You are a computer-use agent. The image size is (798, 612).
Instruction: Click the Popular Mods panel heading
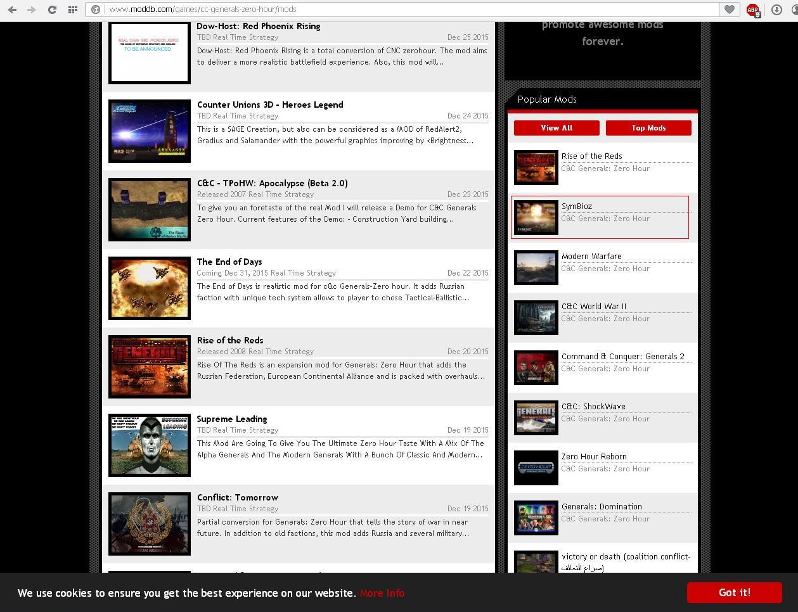547,99
